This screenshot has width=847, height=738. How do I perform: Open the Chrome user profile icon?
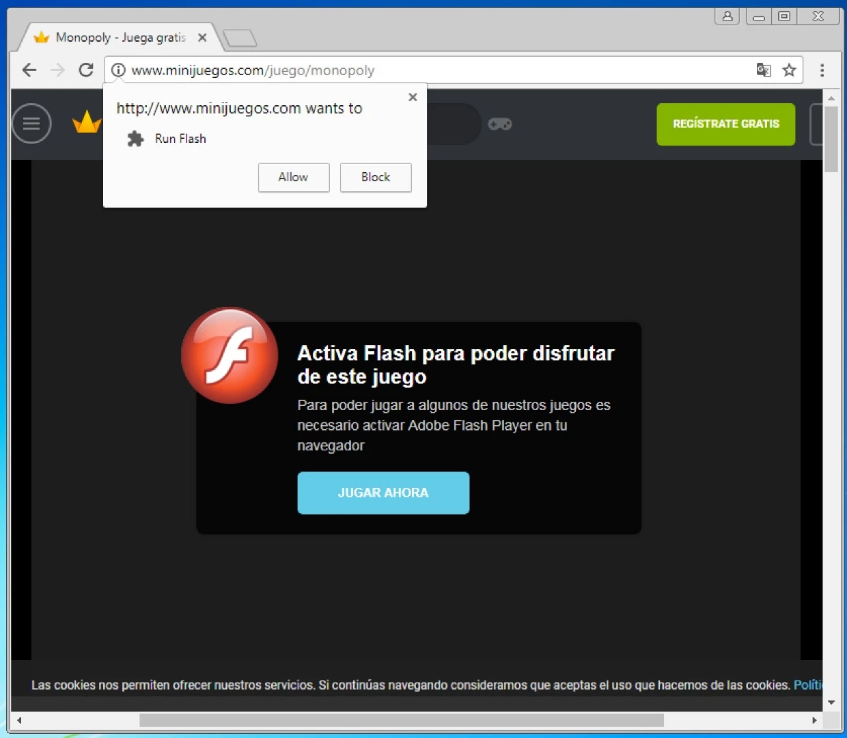(727, 16)
